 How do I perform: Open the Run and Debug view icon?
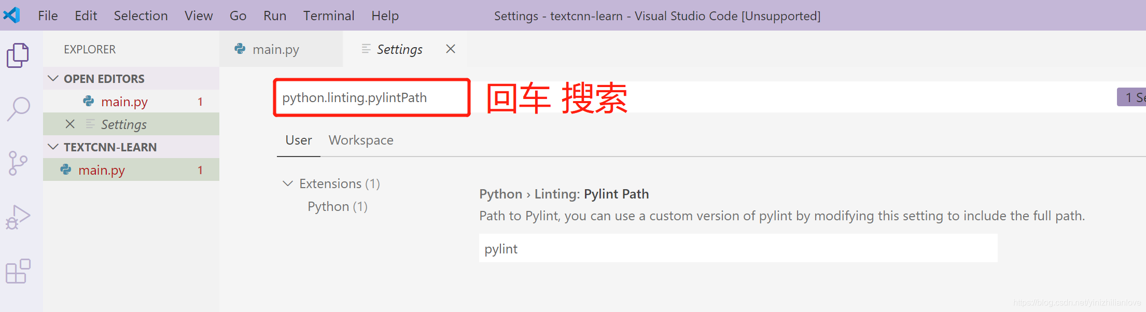point(18,217)
